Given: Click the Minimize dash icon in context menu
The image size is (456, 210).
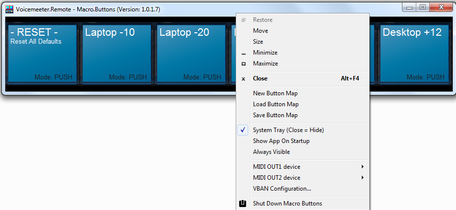Looking at the screenshot, I should pos(243,53).
